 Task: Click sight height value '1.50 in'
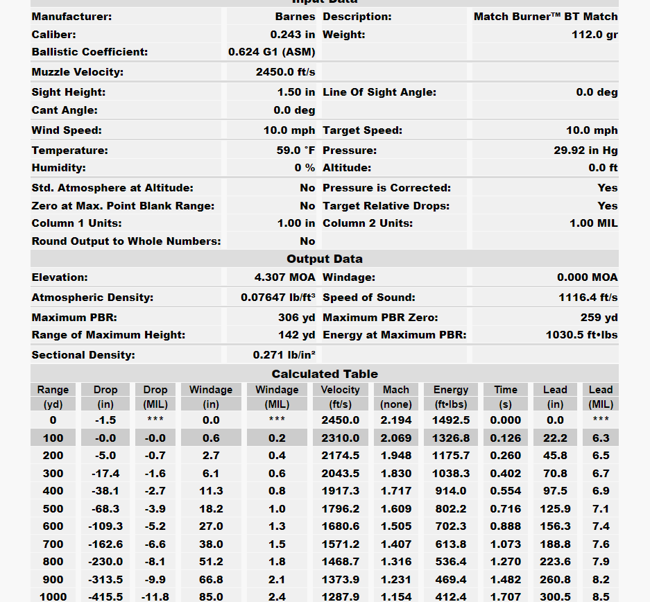tap(296, 92)
